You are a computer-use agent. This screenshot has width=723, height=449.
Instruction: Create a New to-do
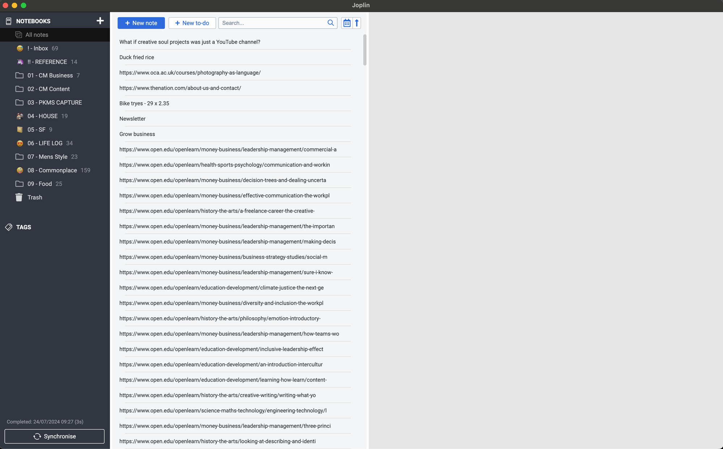click(192, 23)
